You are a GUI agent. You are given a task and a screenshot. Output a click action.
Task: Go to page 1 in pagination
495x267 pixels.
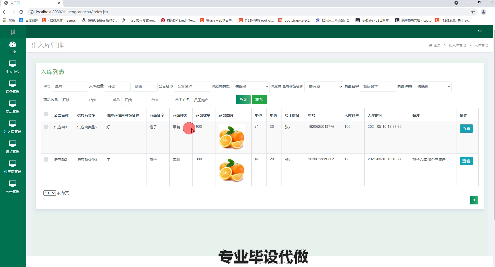474,200
